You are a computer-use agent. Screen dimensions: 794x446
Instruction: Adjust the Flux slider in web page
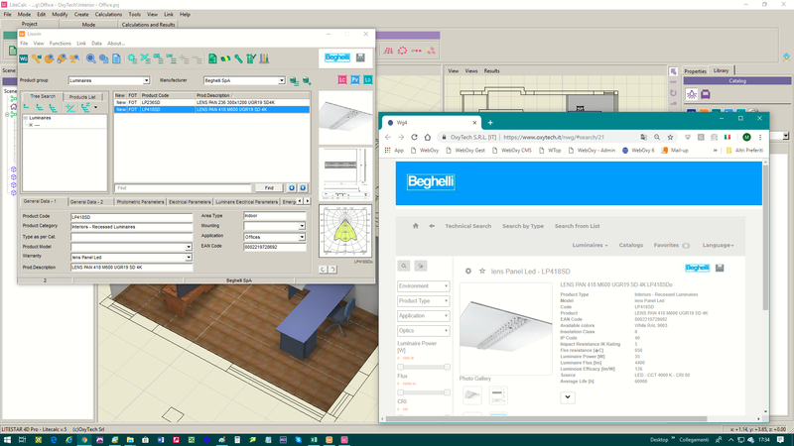424,392
